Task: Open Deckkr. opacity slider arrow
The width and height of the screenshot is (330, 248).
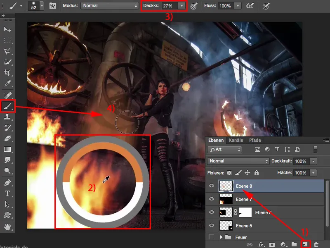Action: click(x=181, y=6)
